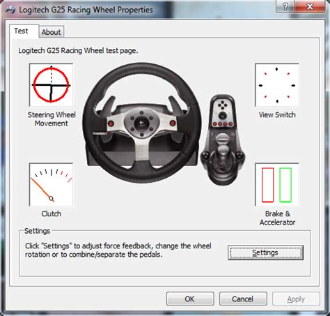The image size is (330, 316).
Task: Click the left red wheel button
Action: point(111,123)
